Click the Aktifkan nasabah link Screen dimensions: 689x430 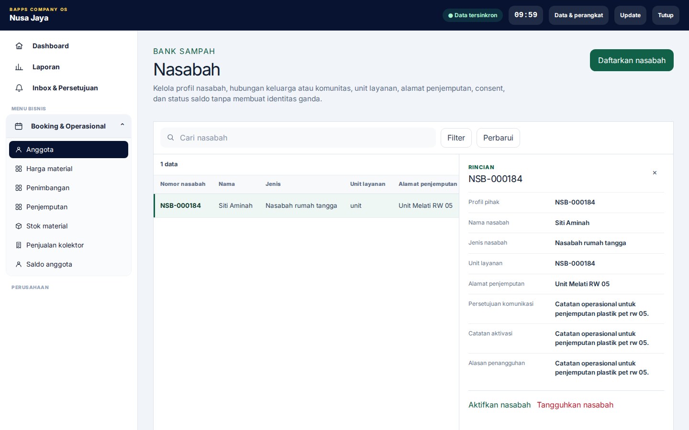click(x=500, y=405)
